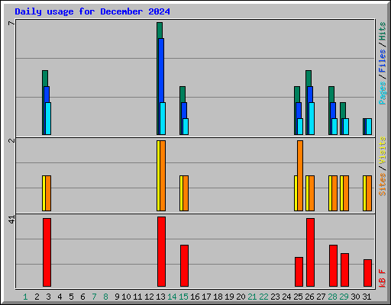Screen dimensions: 391x305
Task: Click the orange sites bar for day 15
Action: (x=186, y=193)
